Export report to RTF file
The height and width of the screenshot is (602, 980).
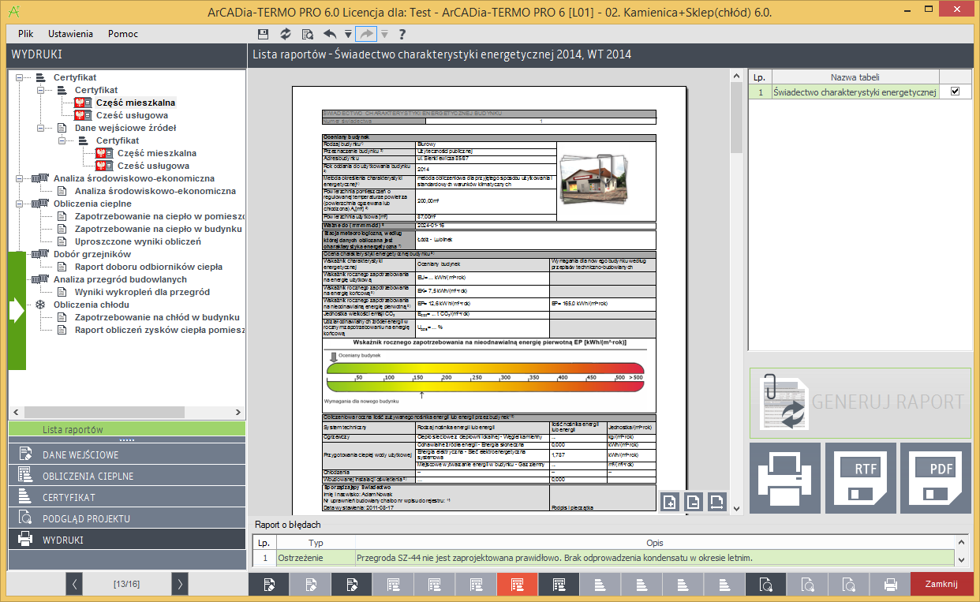[860, 478]
